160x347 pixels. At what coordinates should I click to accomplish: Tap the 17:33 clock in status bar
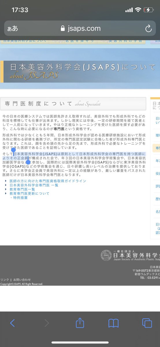point(20,10)
